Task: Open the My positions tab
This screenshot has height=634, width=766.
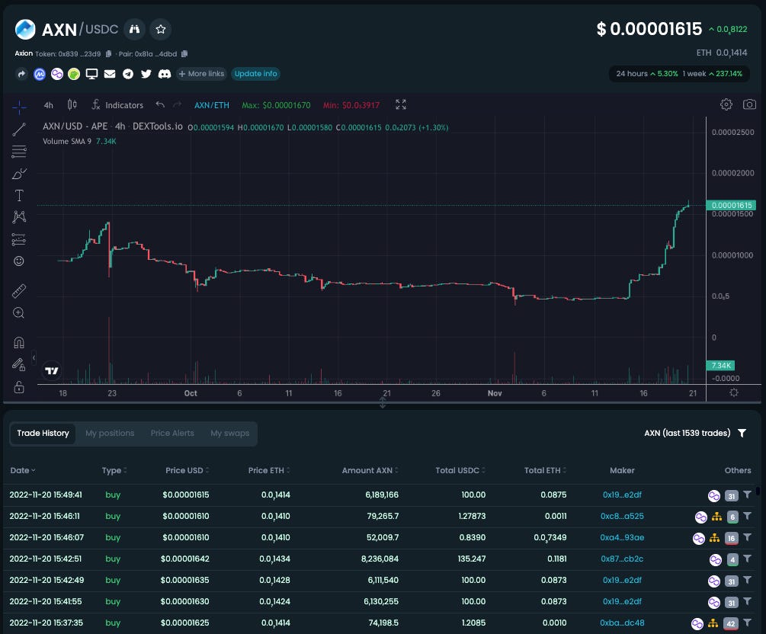Action: coord(110,434)
